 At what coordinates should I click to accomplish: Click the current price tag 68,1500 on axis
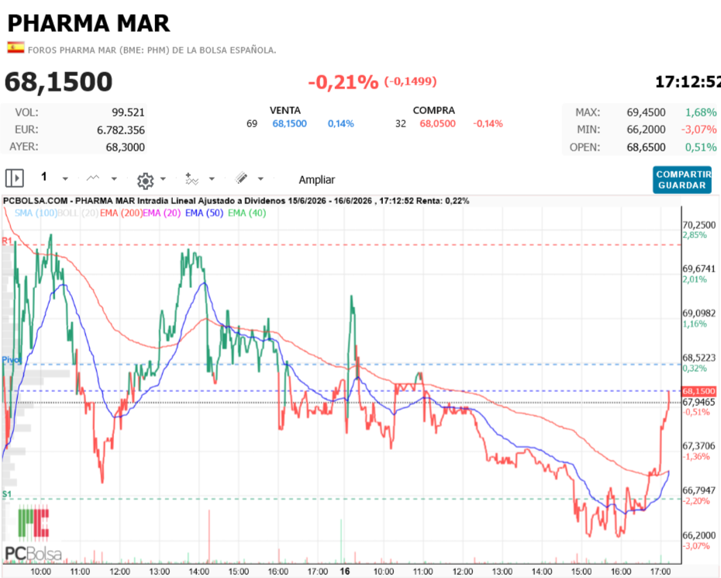coord(699,391)
